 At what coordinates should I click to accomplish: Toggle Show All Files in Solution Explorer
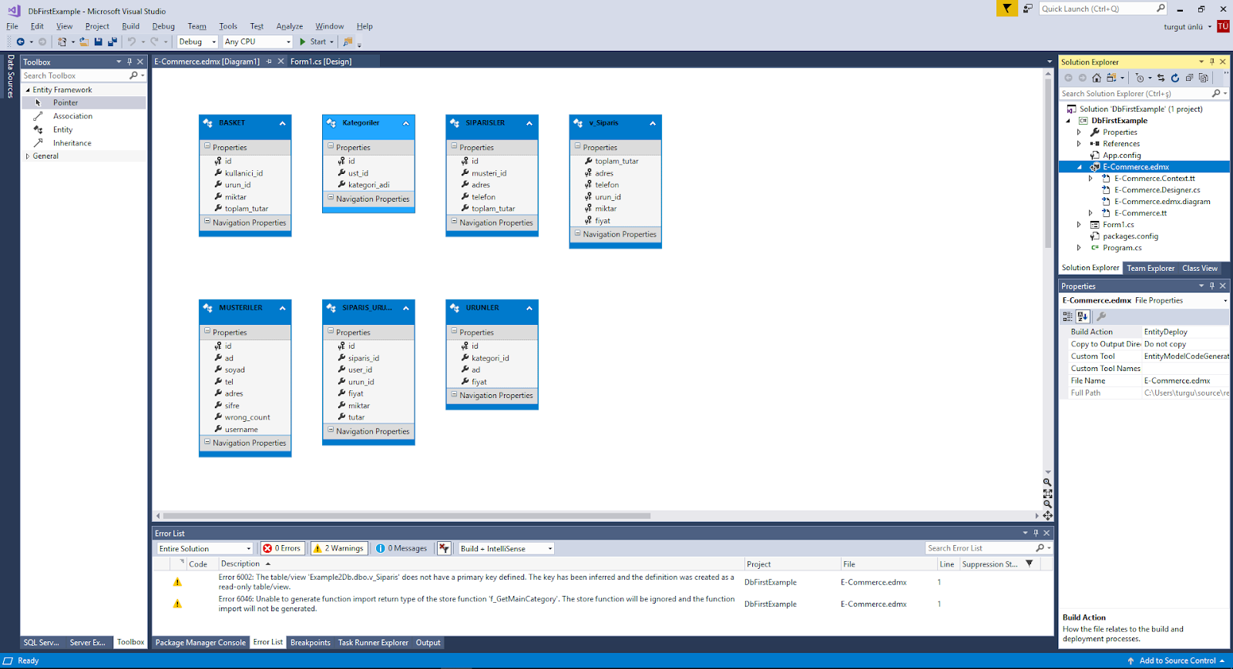click(x=1203, y=78)
